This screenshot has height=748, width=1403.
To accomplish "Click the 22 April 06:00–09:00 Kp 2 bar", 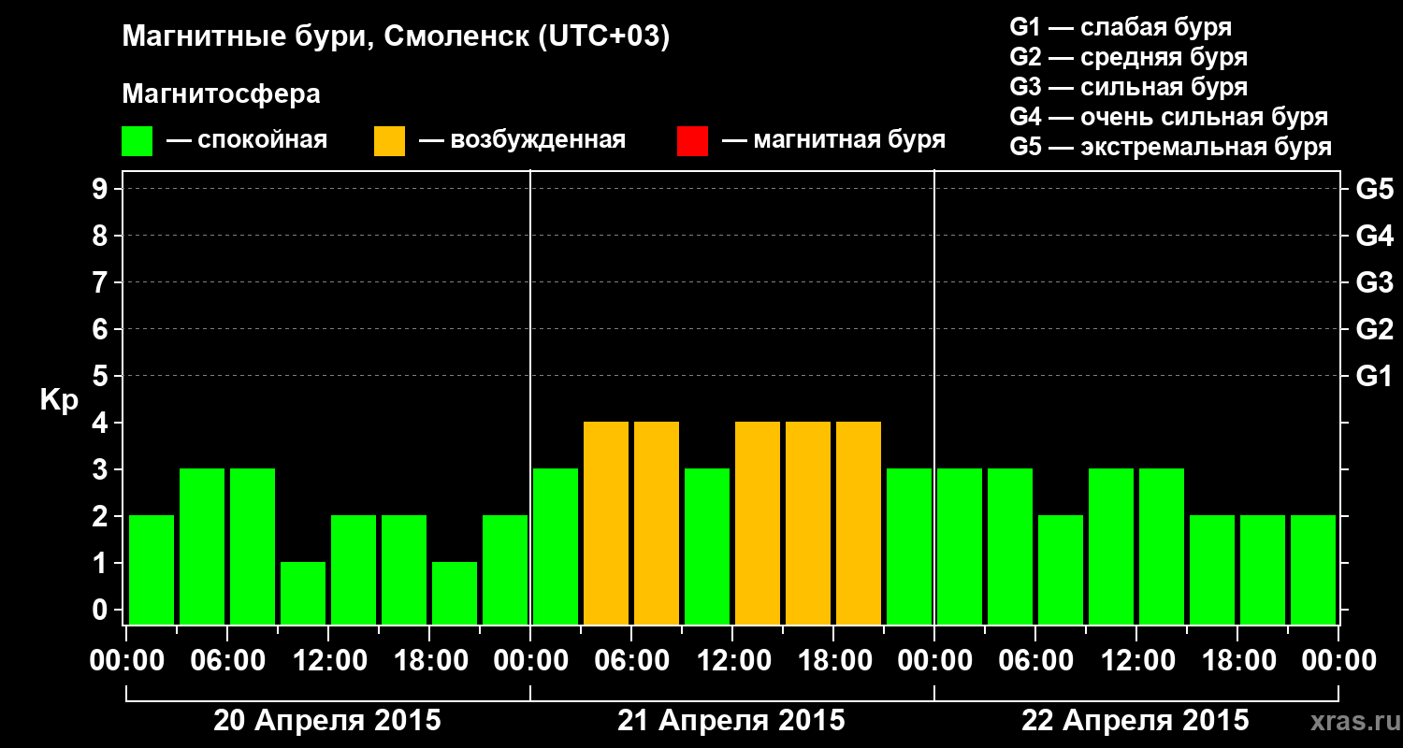I will [1061, 569].
